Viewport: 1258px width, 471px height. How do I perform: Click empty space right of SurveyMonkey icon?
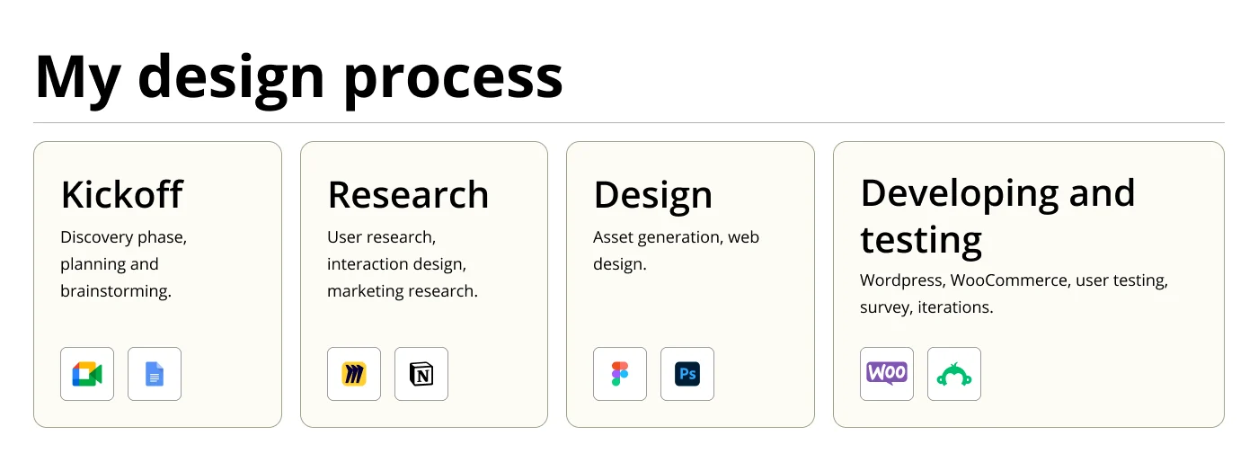1105,374
